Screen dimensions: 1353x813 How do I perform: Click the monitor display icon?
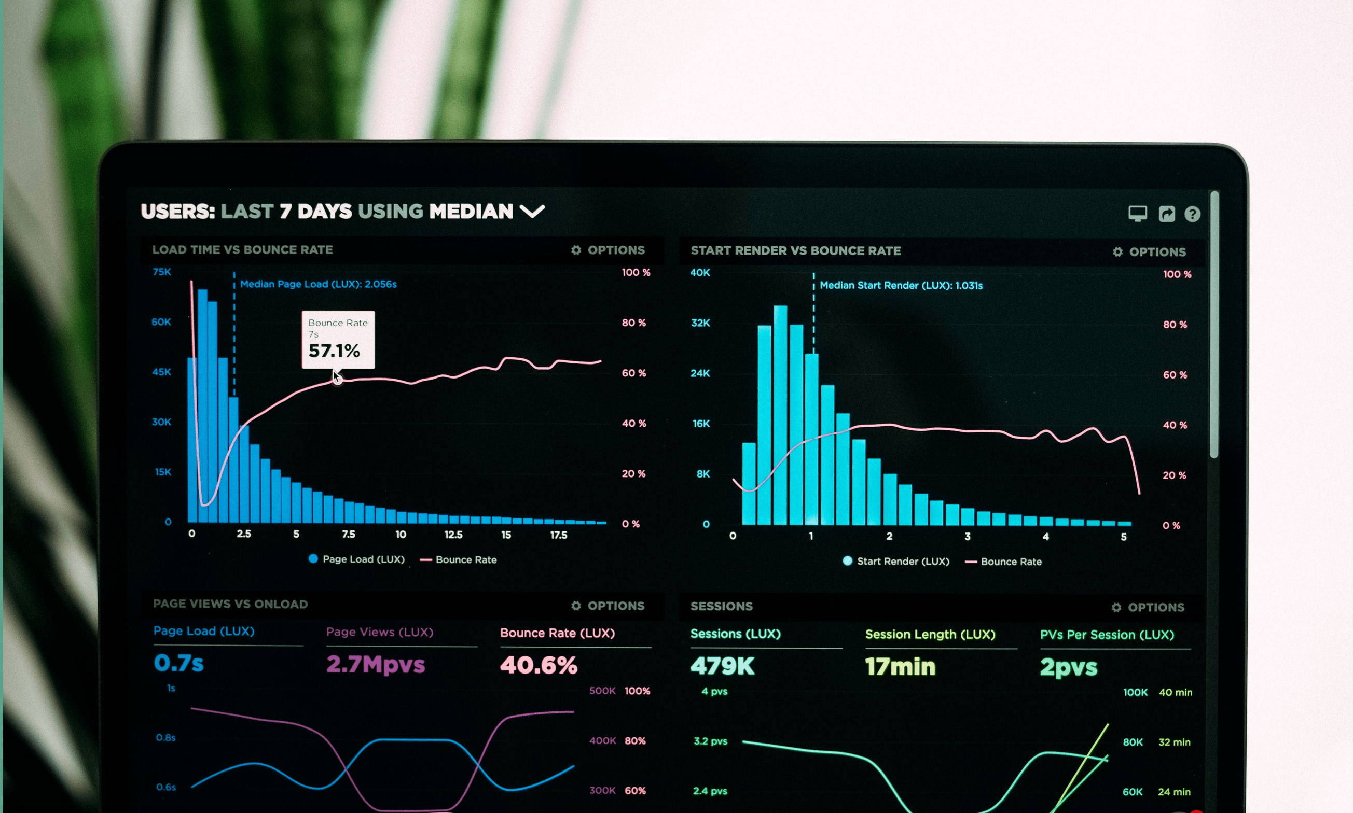1138,214
